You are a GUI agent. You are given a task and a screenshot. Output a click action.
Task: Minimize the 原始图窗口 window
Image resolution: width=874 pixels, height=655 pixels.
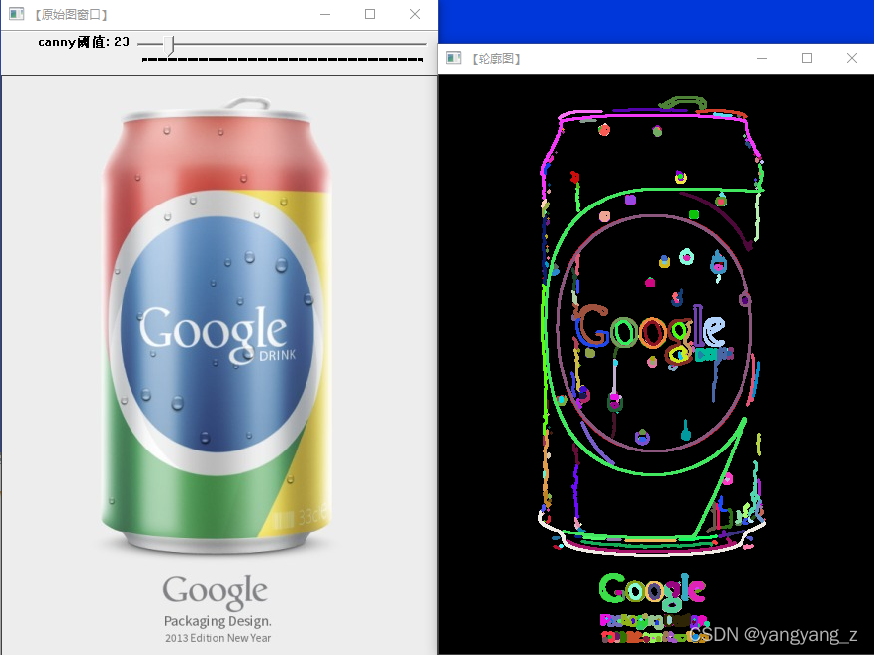click(325, 14)
